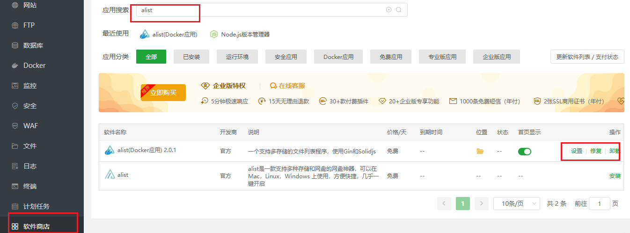Screen dimensions: 630x233
Task: Click 更新软件列表 / 支付状态 button
Action: (587, 57)
